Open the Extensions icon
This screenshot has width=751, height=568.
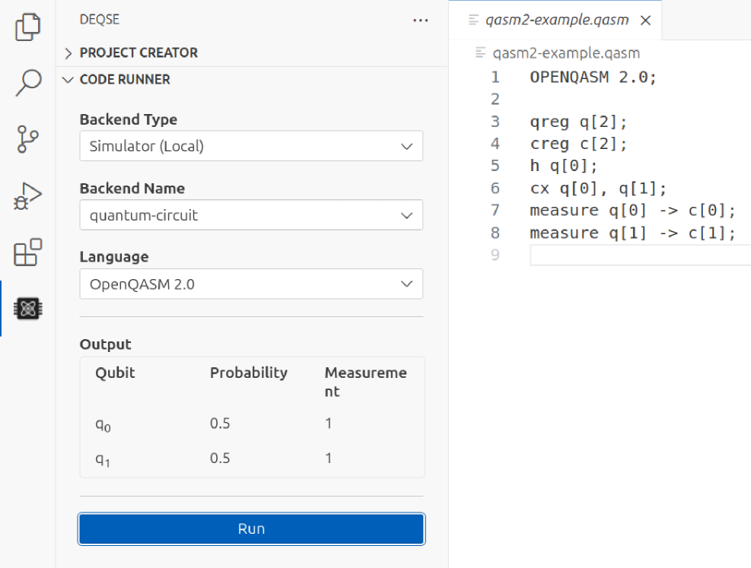(27, 252)
